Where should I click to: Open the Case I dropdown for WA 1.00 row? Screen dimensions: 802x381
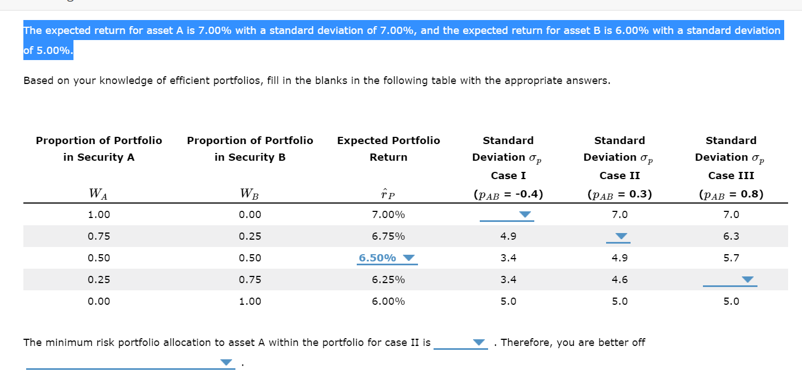pos(507,214)
